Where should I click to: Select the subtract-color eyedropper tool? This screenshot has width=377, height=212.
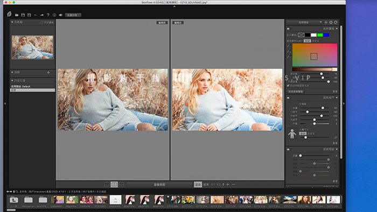tap(289, 56)
